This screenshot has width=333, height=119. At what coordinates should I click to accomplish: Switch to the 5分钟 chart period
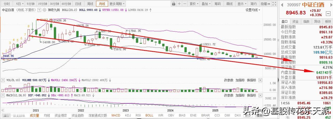click(30, 4)
